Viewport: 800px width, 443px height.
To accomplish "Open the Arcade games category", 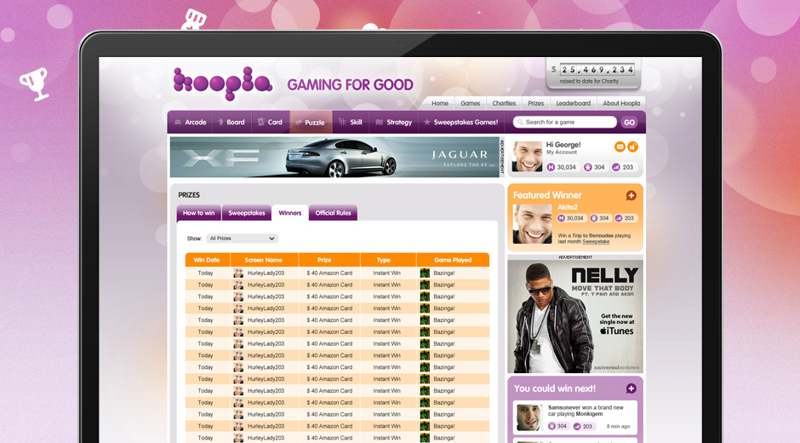I will [191, 122].
